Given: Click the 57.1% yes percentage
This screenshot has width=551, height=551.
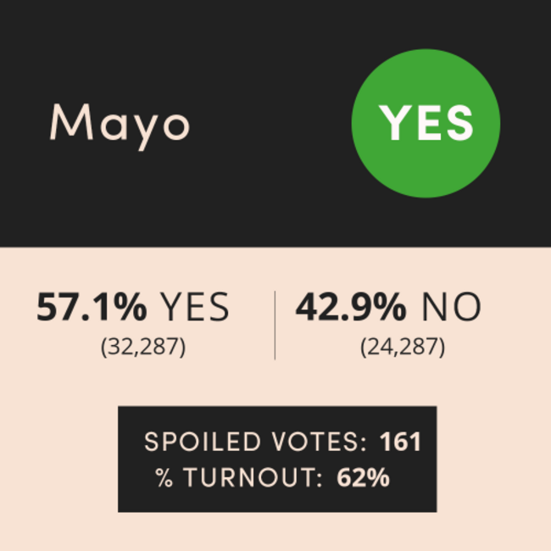Looking at the screenshot, I should [92, 307].
